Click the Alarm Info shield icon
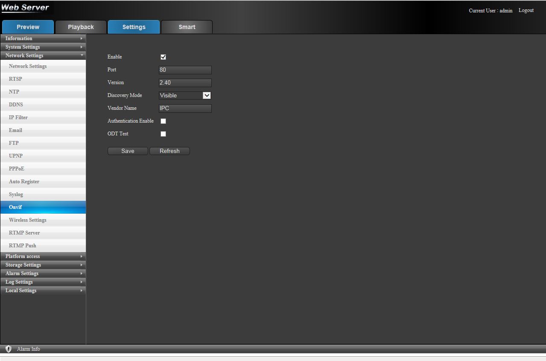This screenshot has width=546, height=361. (x=9, y=349)
